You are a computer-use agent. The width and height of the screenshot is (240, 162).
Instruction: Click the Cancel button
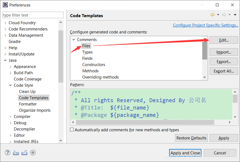pyautogui.click(x=220, y=153)
